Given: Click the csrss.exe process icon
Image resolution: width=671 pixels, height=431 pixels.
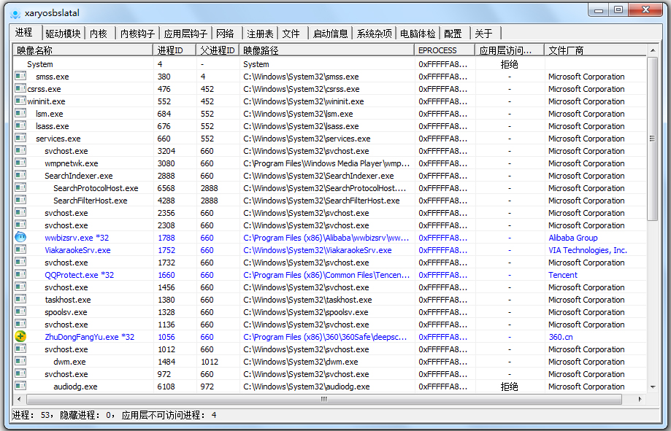Looking at the screenshot, I should pyautogui.click(x=20, y=89).
